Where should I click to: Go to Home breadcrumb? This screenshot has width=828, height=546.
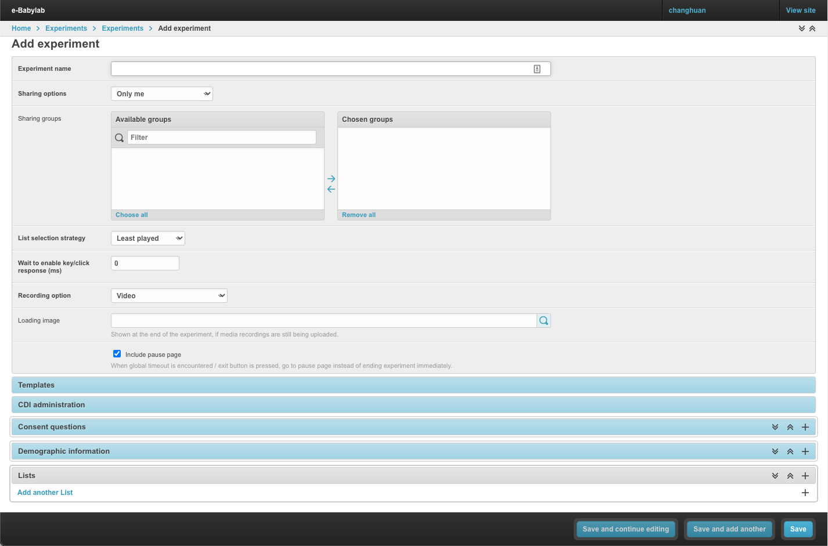pyautogui.click(x=21, y=28)
